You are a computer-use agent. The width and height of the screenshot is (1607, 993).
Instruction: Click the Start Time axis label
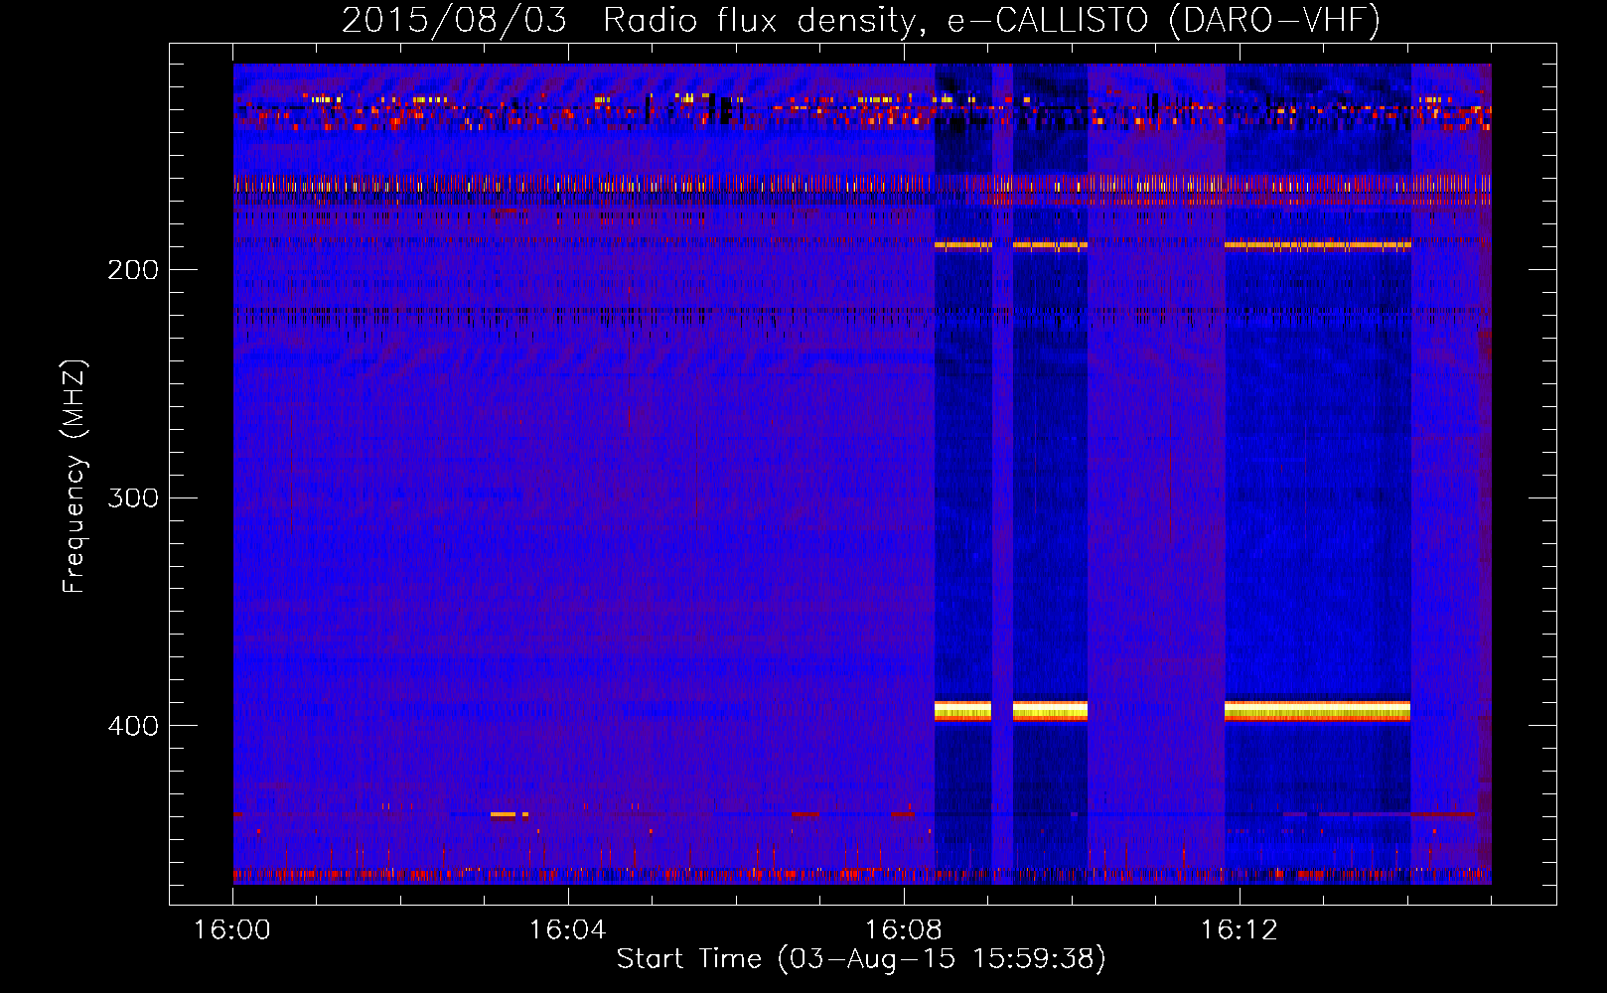[861, 959]
